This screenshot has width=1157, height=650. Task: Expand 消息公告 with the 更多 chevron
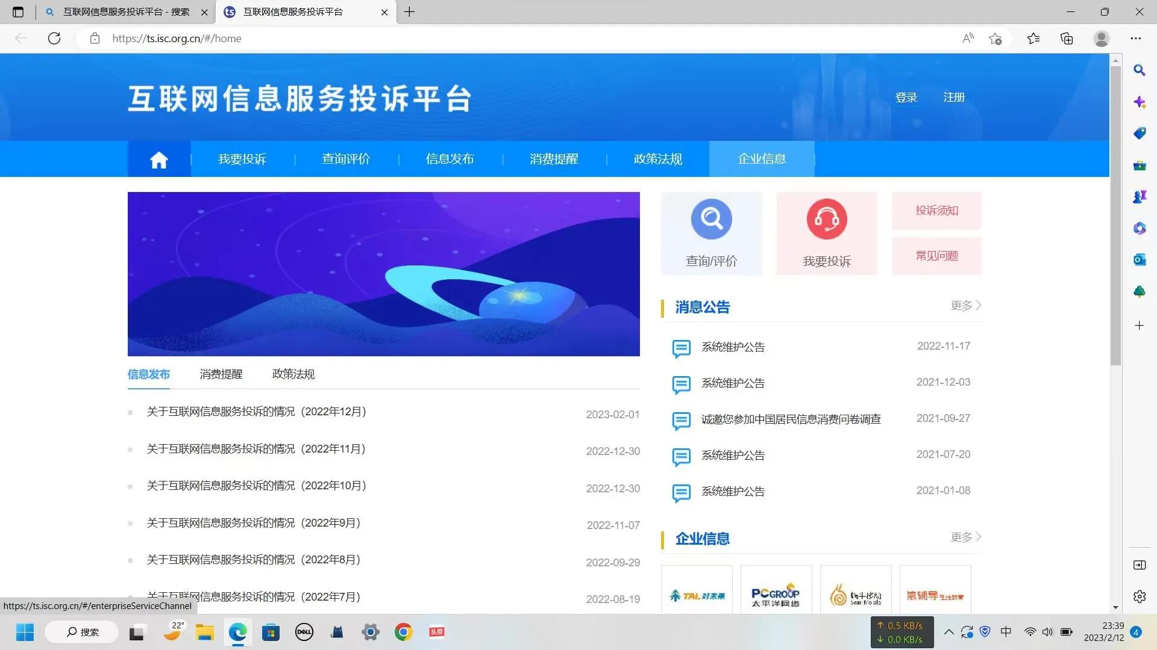coord(964,305)
